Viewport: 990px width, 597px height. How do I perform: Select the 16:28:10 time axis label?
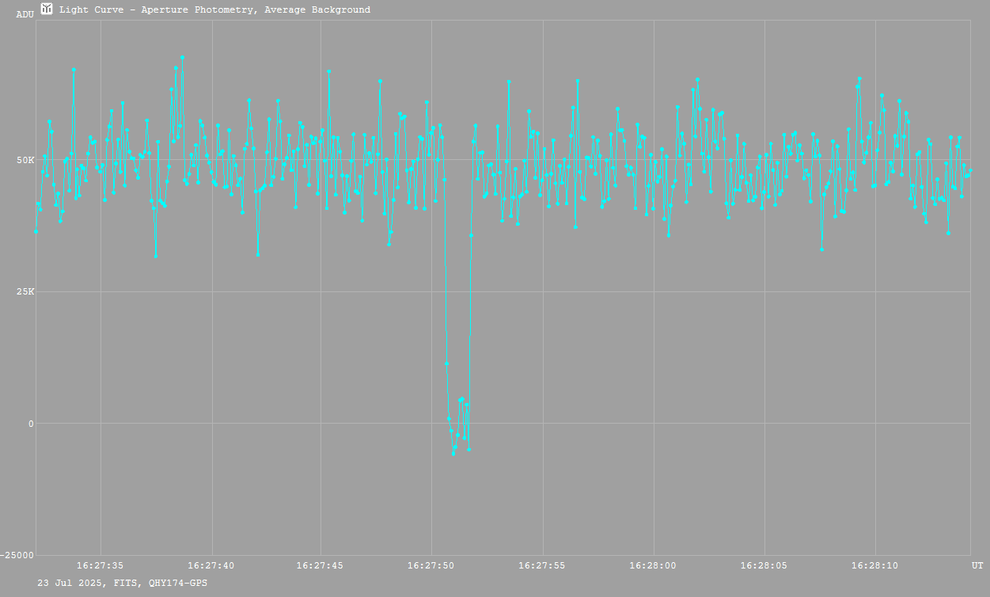click(874, 566)
